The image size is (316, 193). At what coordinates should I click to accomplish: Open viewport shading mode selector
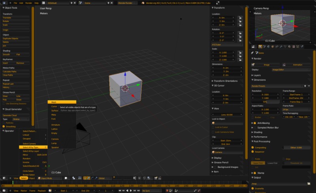coord(66,178)
